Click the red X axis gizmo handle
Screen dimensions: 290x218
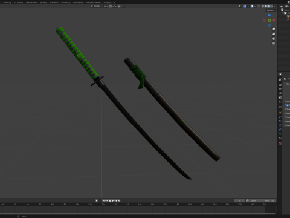coord(274,20)
